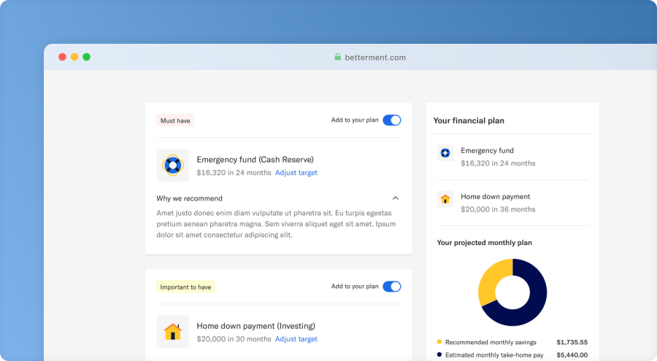The image size is (657, 361).
Task: Click the Home down payment house icon
Action: click(172, 332)
